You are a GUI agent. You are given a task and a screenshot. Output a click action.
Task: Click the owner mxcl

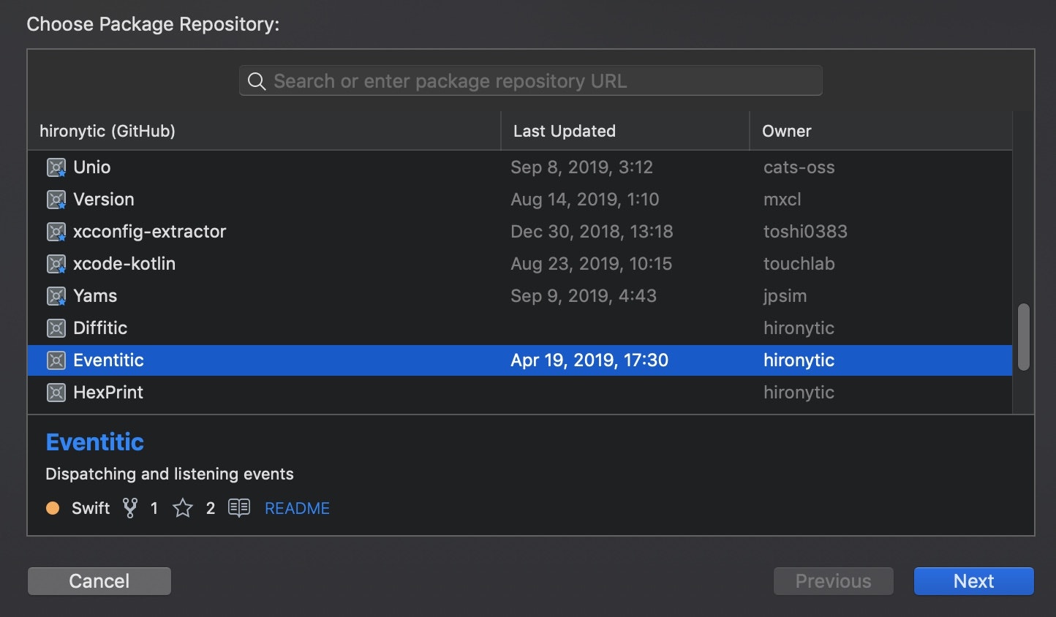pyautogui.click(x=782, y=200)
